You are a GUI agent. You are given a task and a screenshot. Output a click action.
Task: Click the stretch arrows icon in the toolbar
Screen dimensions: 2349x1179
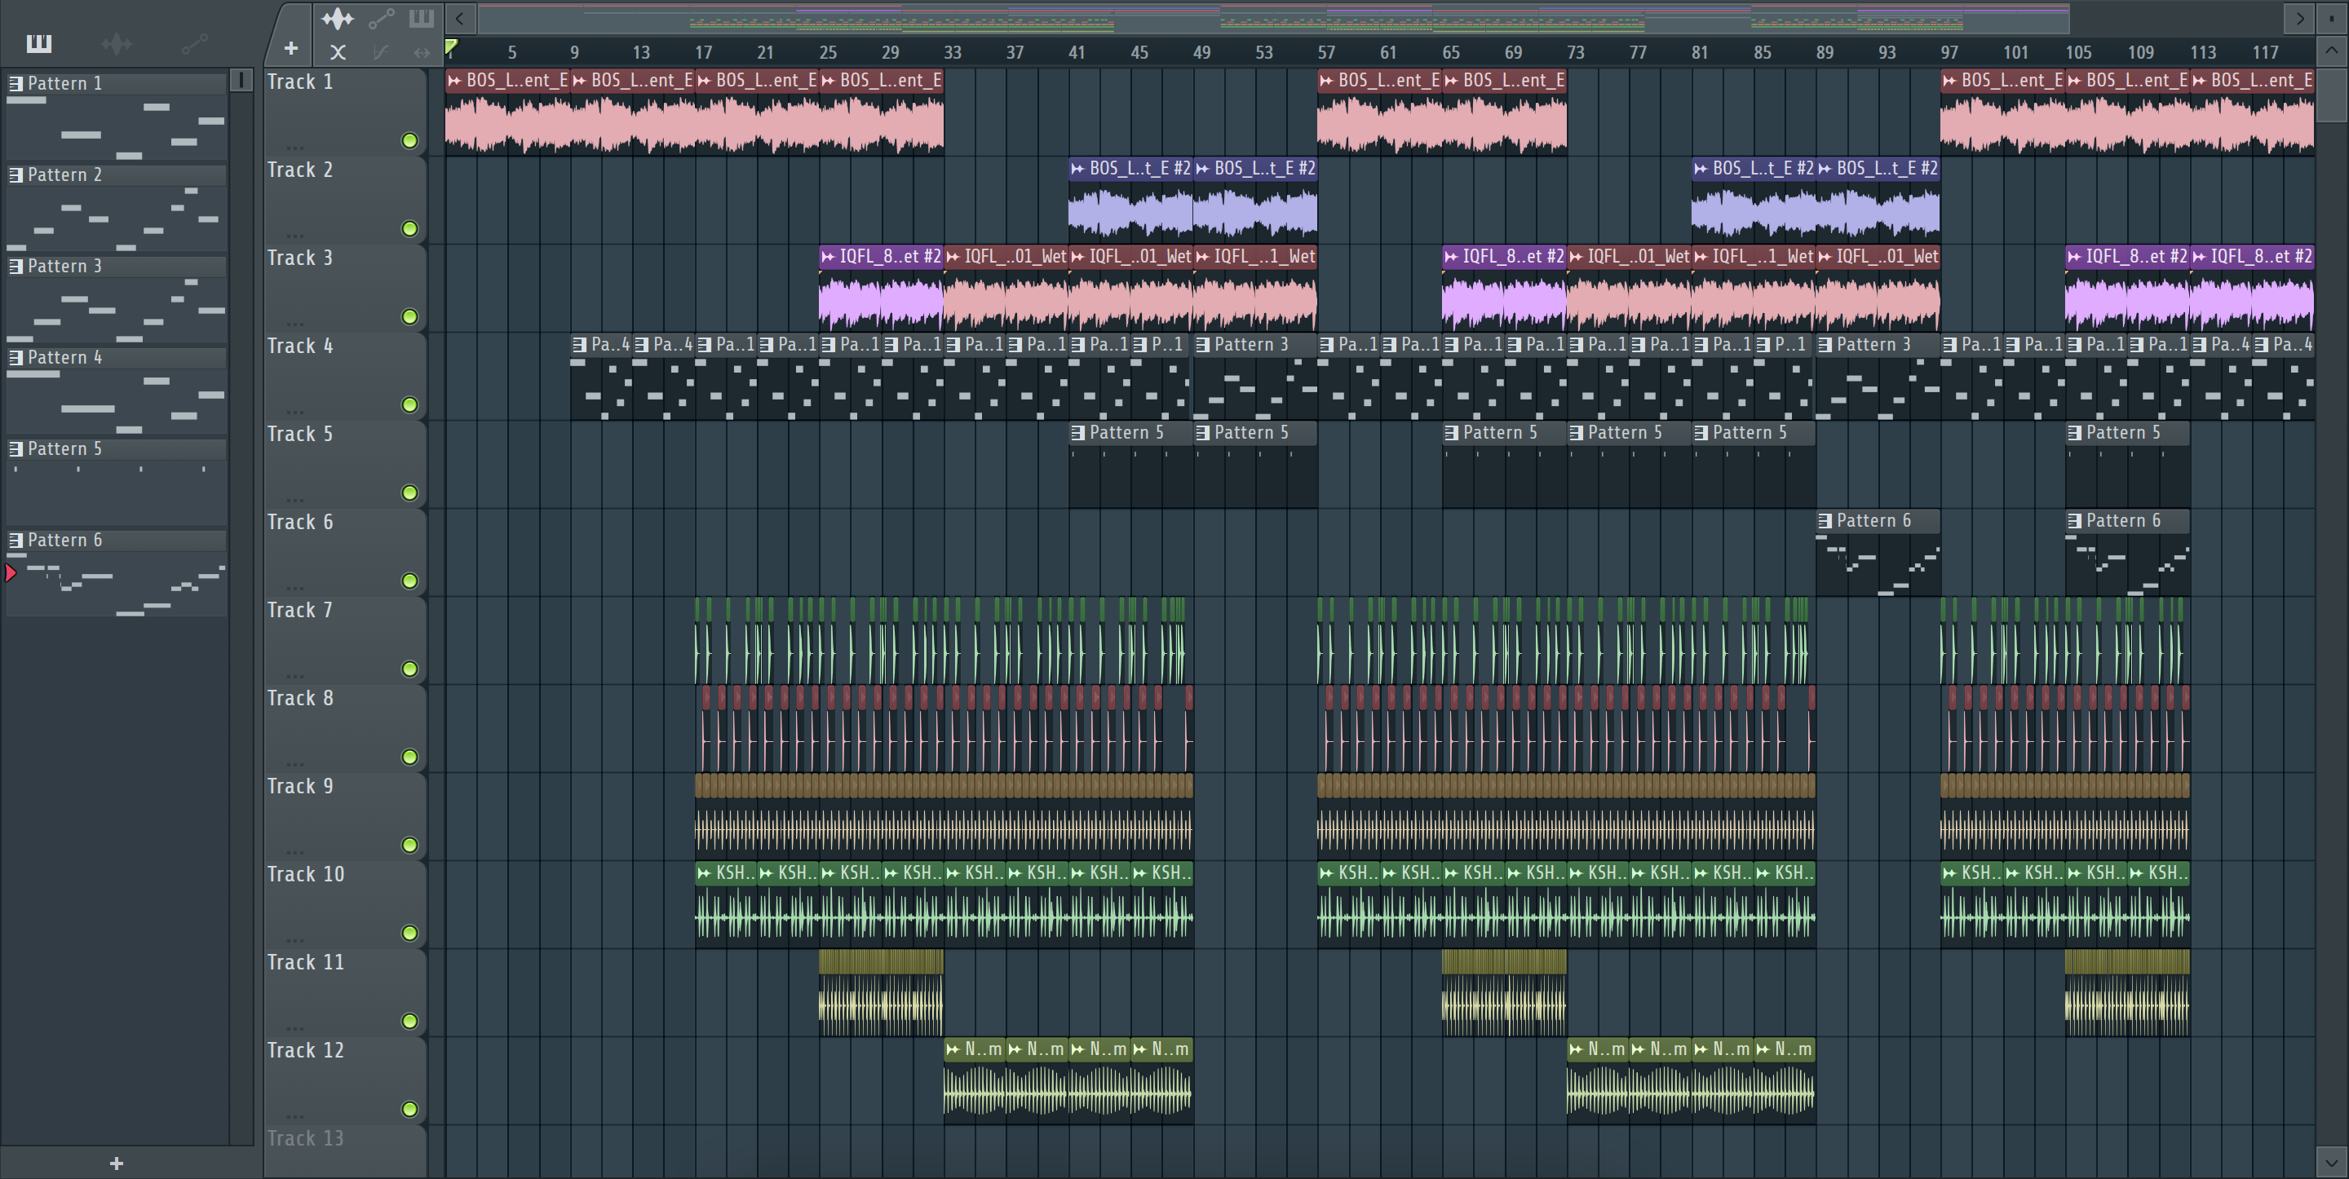422,52
